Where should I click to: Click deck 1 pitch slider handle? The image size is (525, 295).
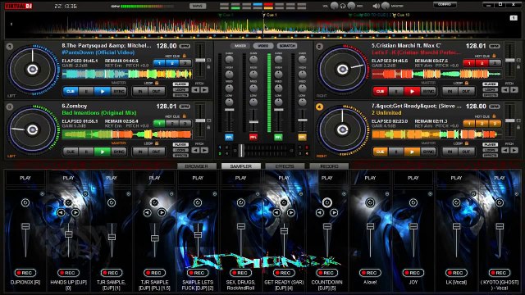(x=200, y=60)
